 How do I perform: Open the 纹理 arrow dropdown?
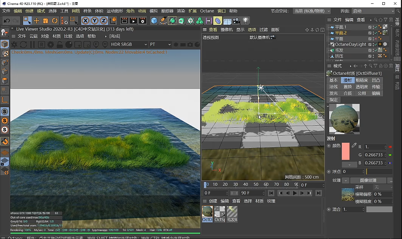346,180
